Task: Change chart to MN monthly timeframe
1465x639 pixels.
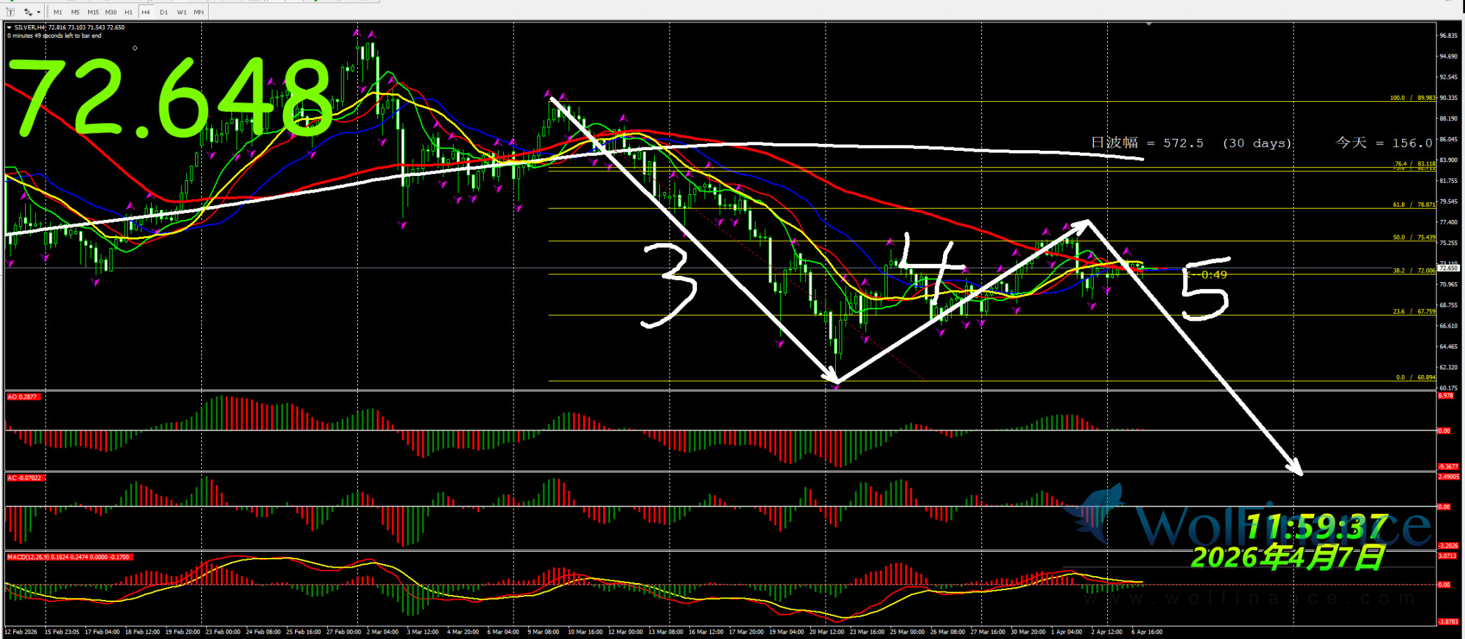Action: point(199,12)
